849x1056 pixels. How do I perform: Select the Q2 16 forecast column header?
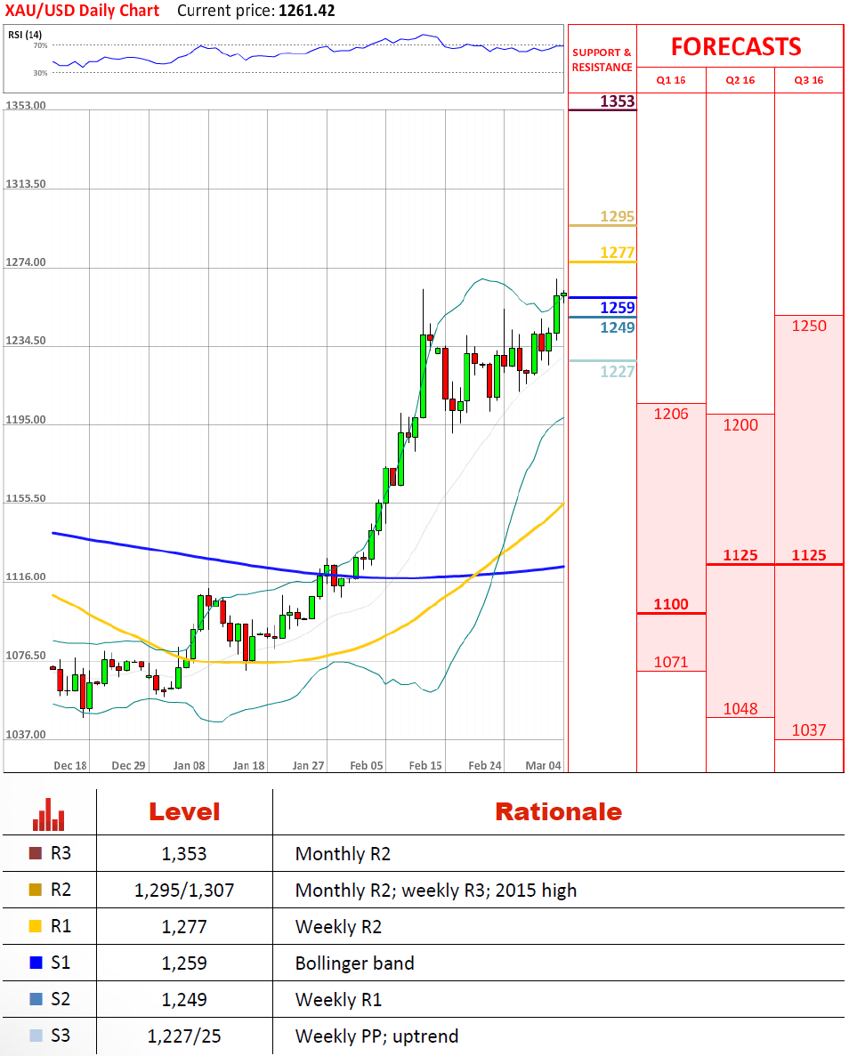coord(740,80)
